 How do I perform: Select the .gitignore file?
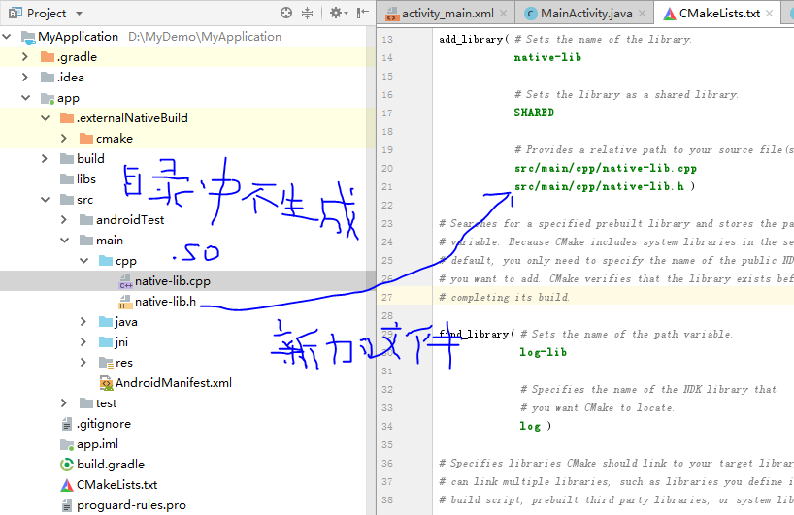(104, 424)
